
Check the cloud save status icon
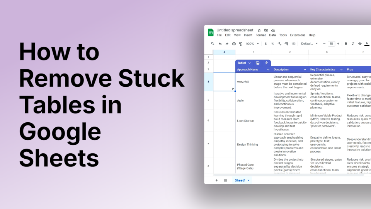click(x=273, y=30)
